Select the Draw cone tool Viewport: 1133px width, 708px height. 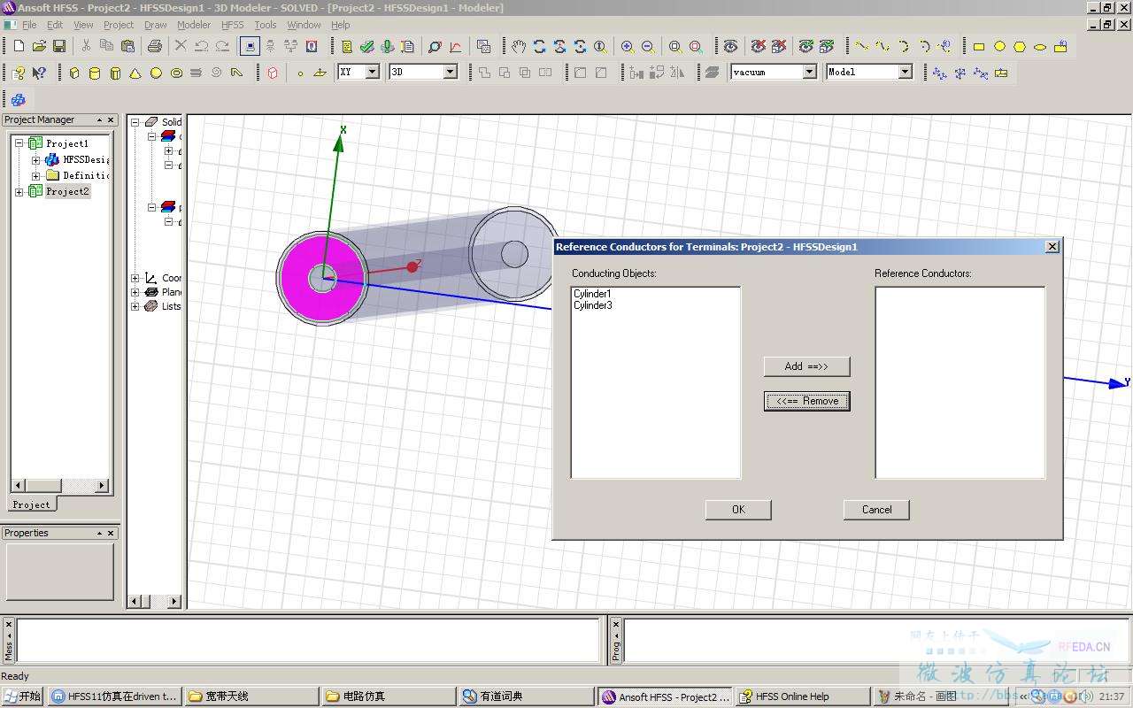click(135, 73)
